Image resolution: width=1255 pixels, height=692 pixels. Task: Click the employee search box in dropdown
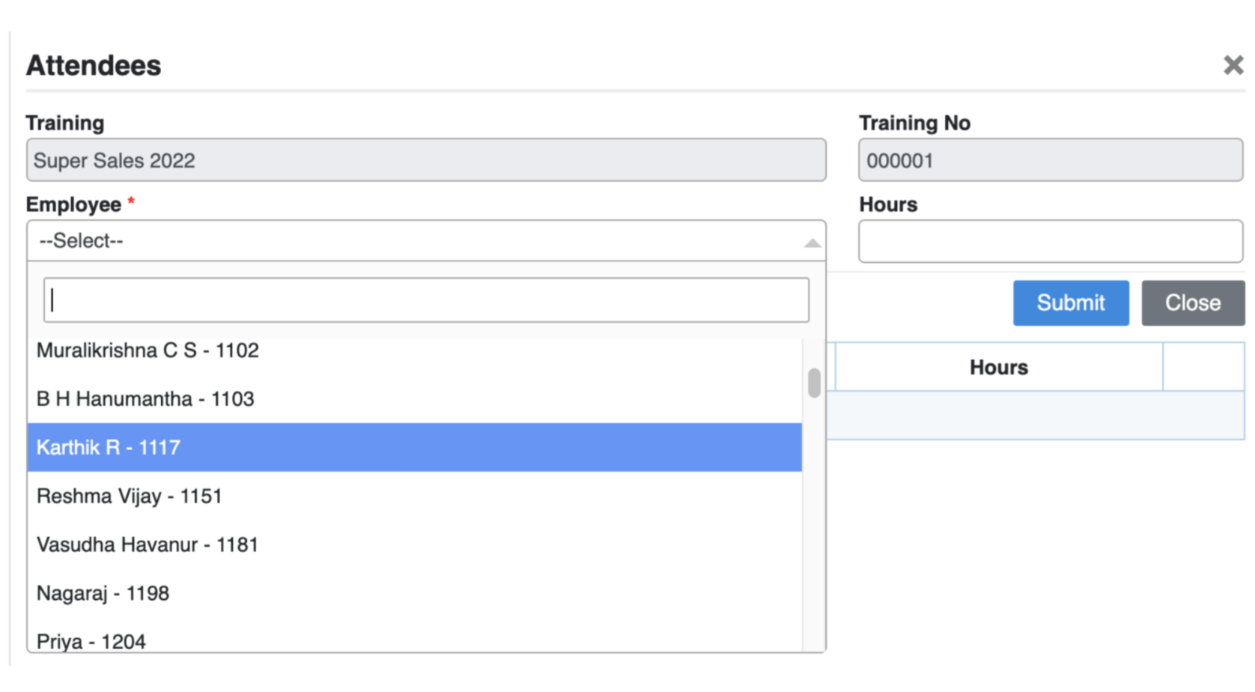[426, 300]
